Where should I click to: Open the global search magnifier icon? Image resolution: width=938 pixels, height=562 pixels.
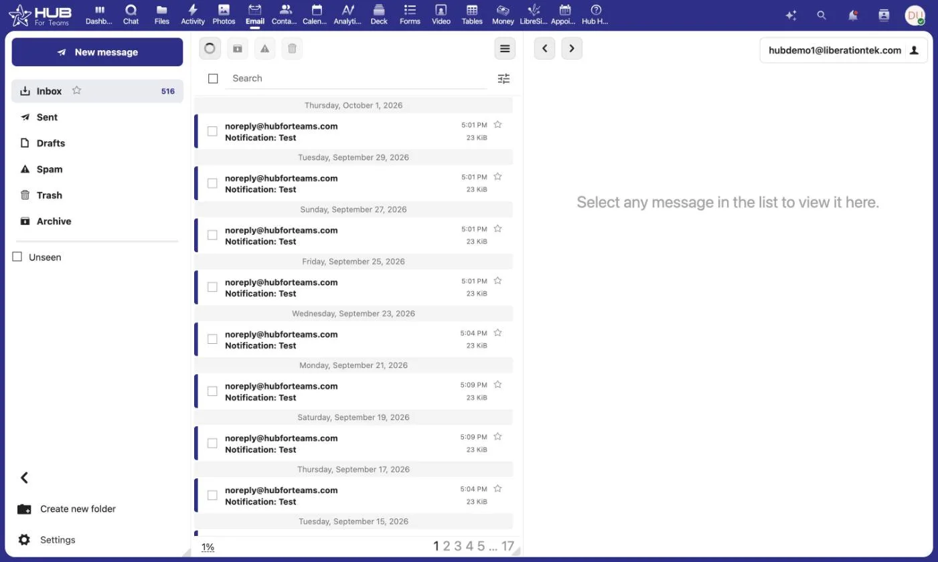(x=822, y=15)
